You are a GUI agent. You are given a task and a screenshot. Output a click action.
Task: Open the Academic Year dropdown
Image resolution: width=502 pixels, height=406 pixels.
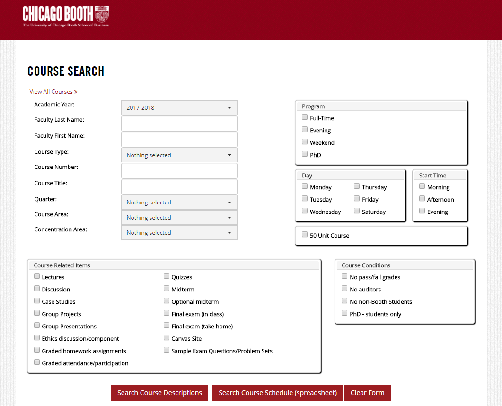(x=179, y=108)
